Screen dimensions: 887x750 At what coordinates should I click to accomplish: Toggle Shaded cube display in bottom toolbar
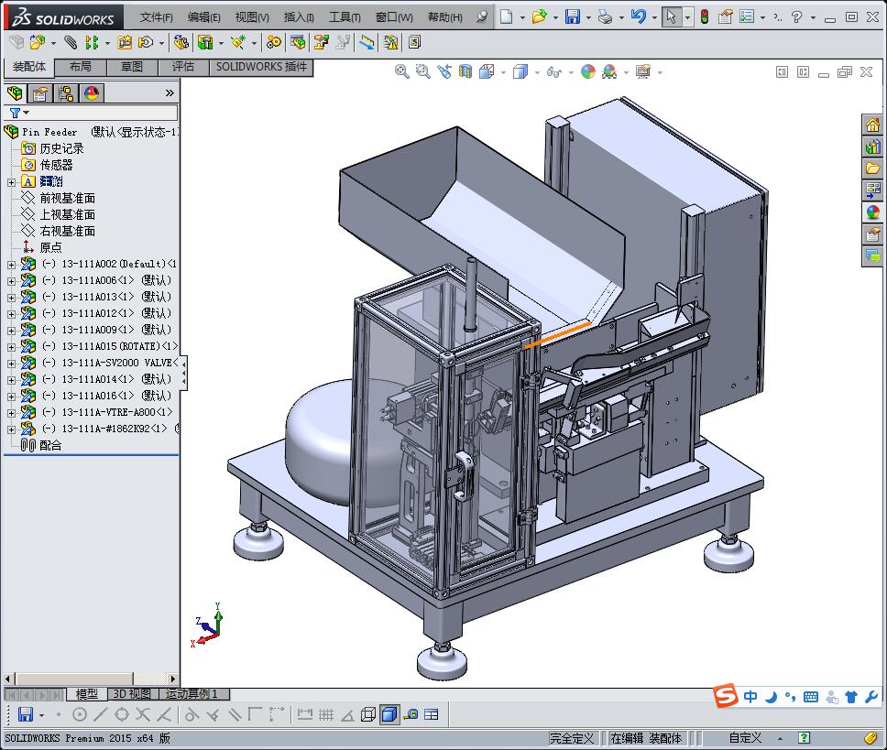[x=389, y=714]
